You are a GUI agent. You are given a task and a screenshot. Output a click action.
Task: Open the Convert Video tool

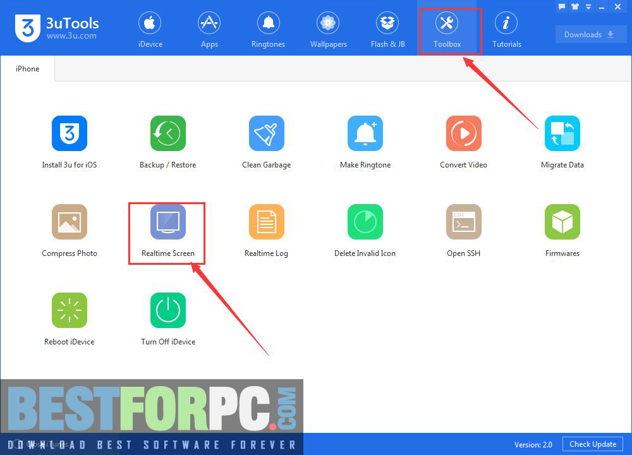tap(463, 133)
